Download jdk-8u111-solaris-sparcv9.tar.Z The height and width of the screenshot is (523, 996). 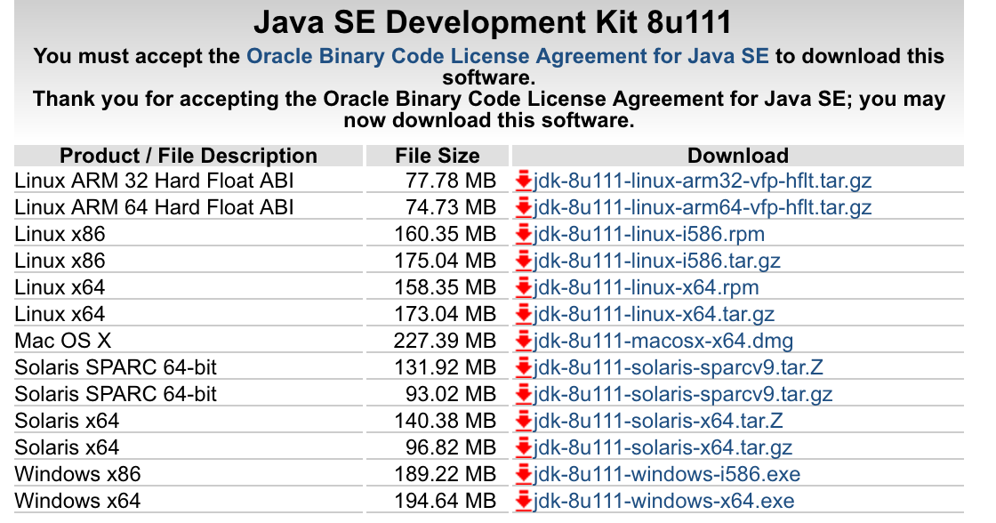679,368
